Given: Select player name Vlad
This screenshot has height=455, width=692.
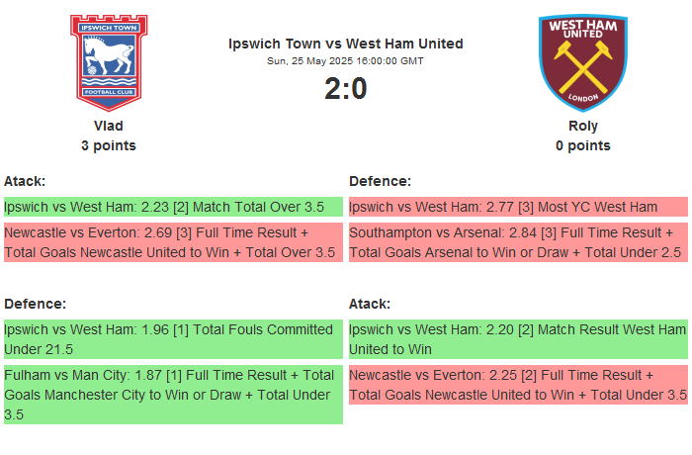Looking at the screenshot, I should pyautogui.click(x=109, y=126).
